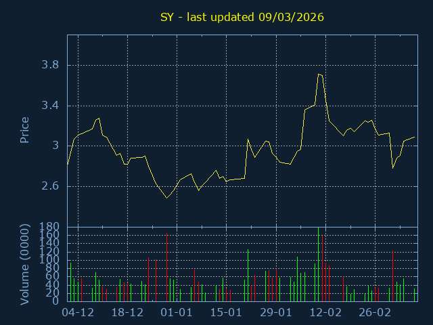Click the 180 volume axis value

tap(49, 227)
